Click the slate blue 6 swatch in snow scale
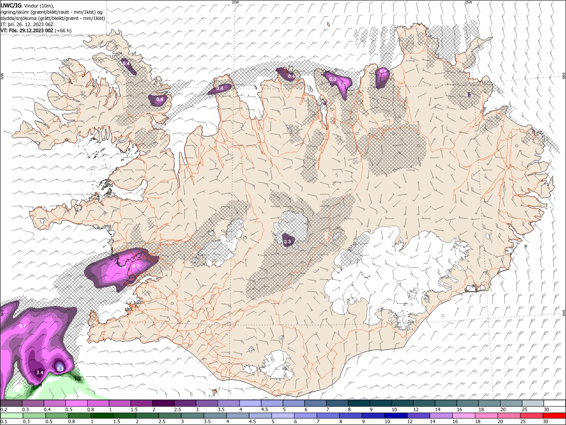Image resolution: width=566 pixels, height=425 pixels. click(315, 403)
